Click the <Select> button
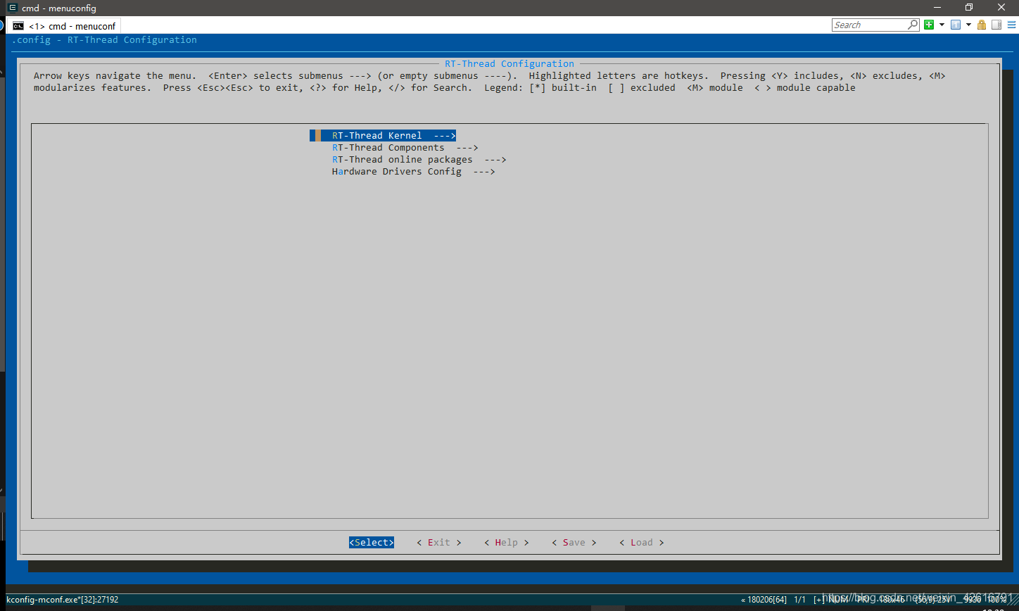The width and height of the screenshot is (1019, 611). click(x=372, y=542)
